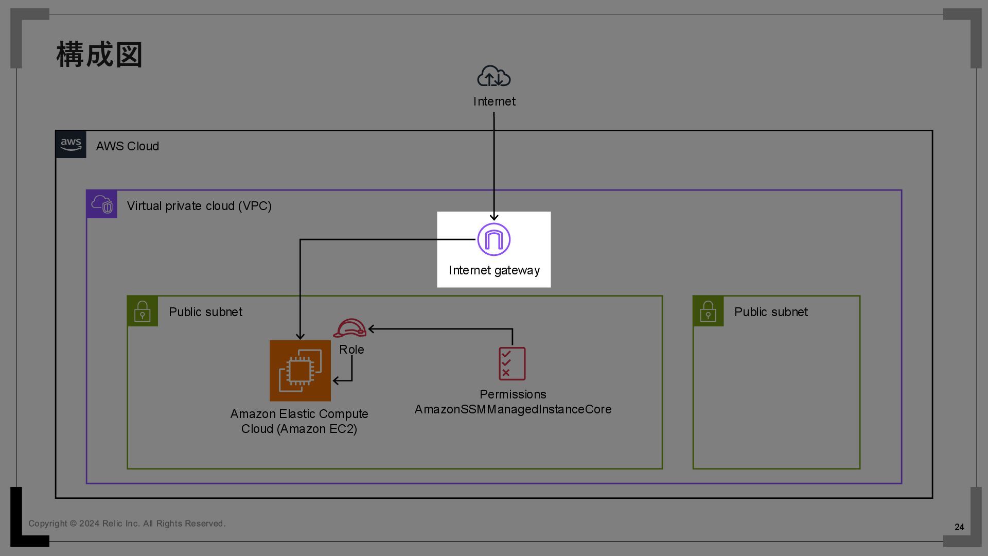Click the slide page number 24
The image size is (988, 556).
click(959, 527)
